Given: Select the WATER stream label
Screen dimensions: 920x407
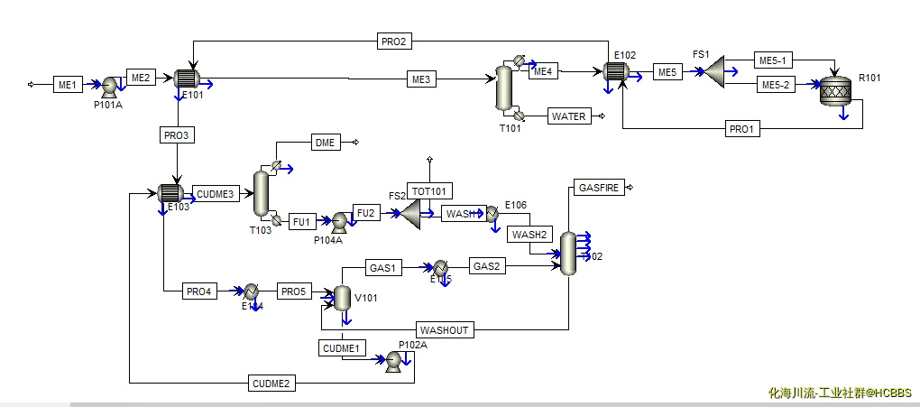Looking at the screenshot, I should coord(569,116).
